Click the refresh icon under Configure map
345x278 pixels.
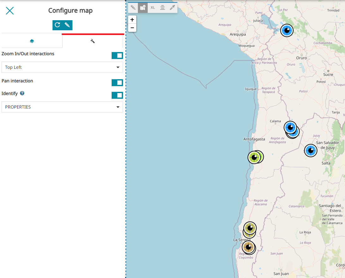57,25
